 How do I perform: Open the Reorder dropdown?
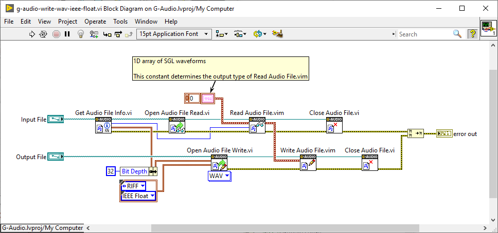(260, 34)
